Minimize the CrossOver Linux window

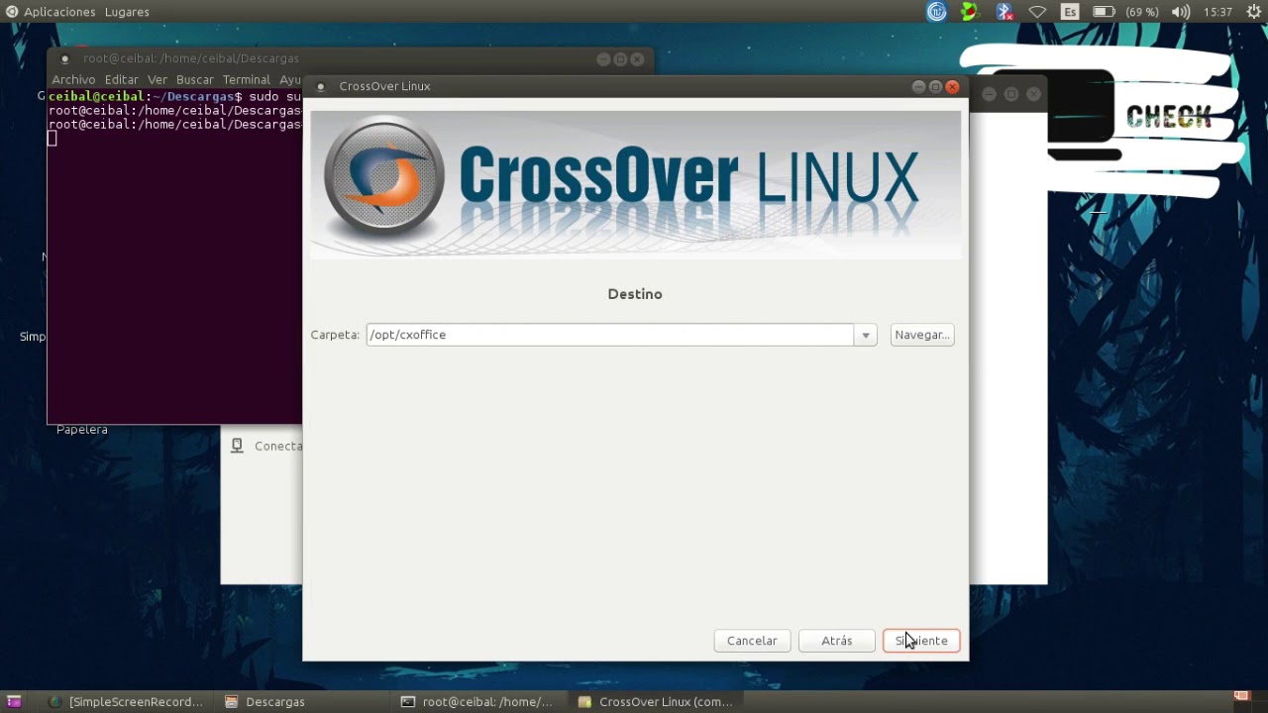tap(918, 86)
